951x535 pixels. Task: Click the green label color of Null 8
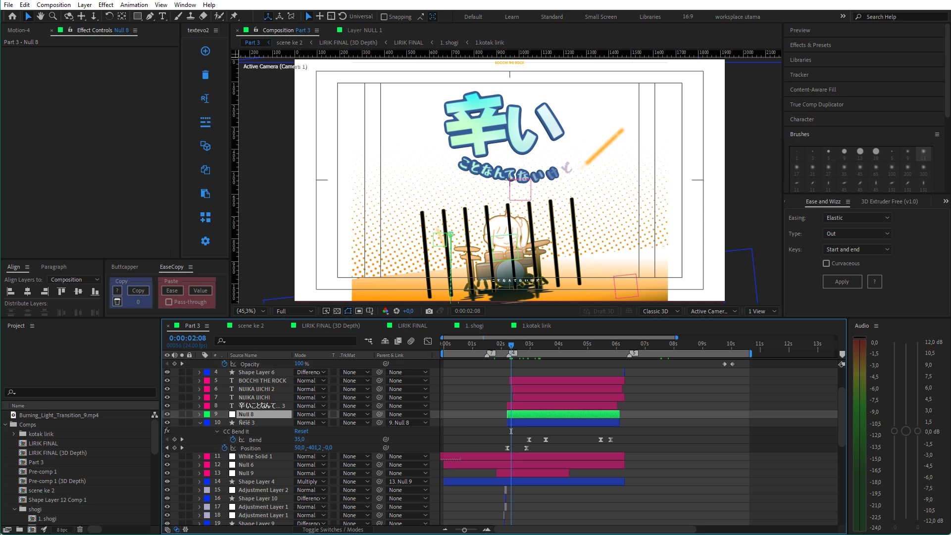207,414
